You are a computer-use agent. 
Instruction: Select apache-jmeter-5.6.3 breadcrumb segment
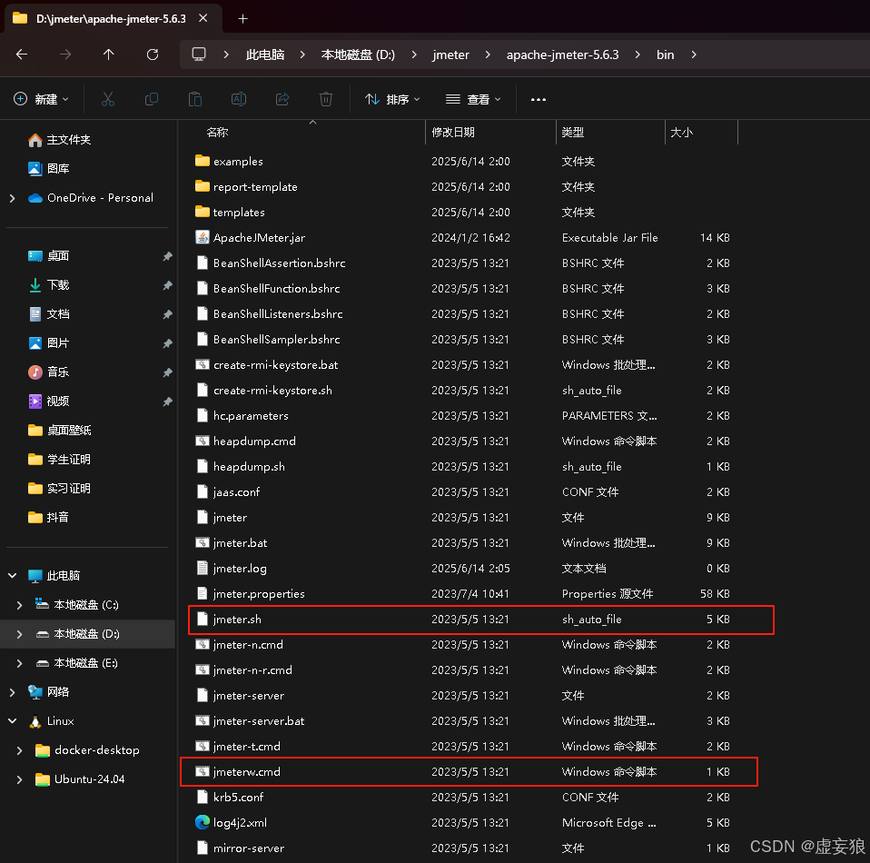click(563, 55)
